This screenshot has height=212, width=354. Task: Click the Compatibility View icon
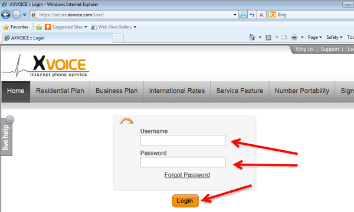243,15
